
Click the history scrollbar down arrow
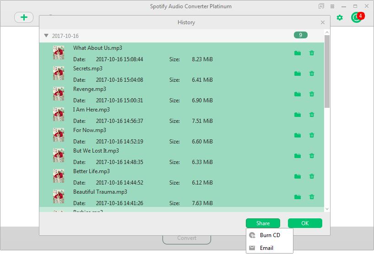327,209
